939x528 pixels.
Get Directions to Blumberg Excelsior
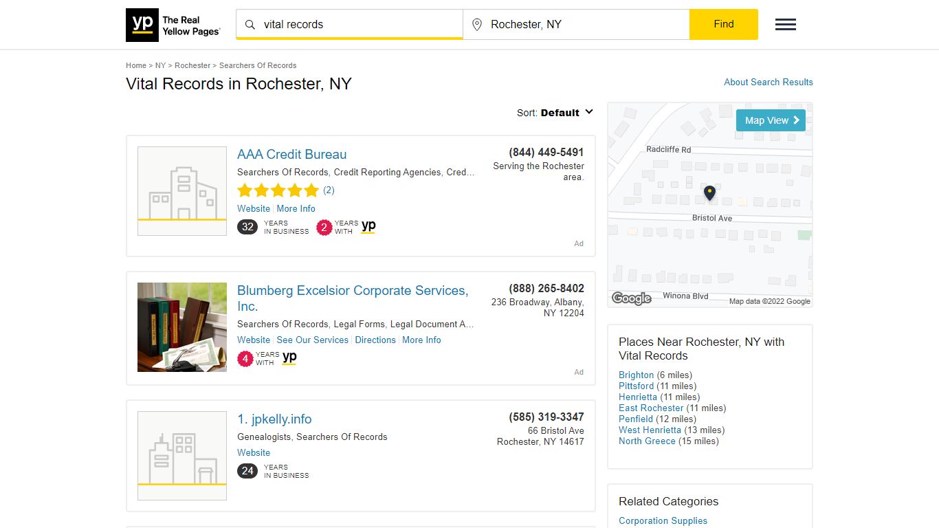tap(375, 340)
